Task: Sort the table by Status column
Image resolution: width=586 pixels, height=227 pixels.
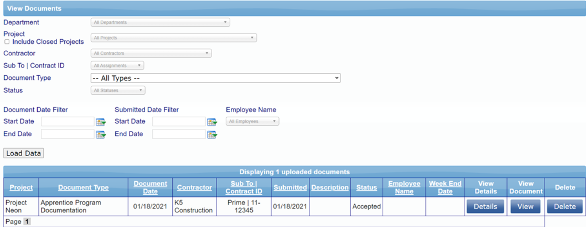Action: point(366,188)
